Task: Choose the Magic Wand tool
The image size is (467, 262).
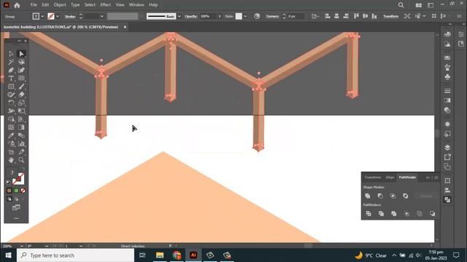Action: [x=11, y=62]
